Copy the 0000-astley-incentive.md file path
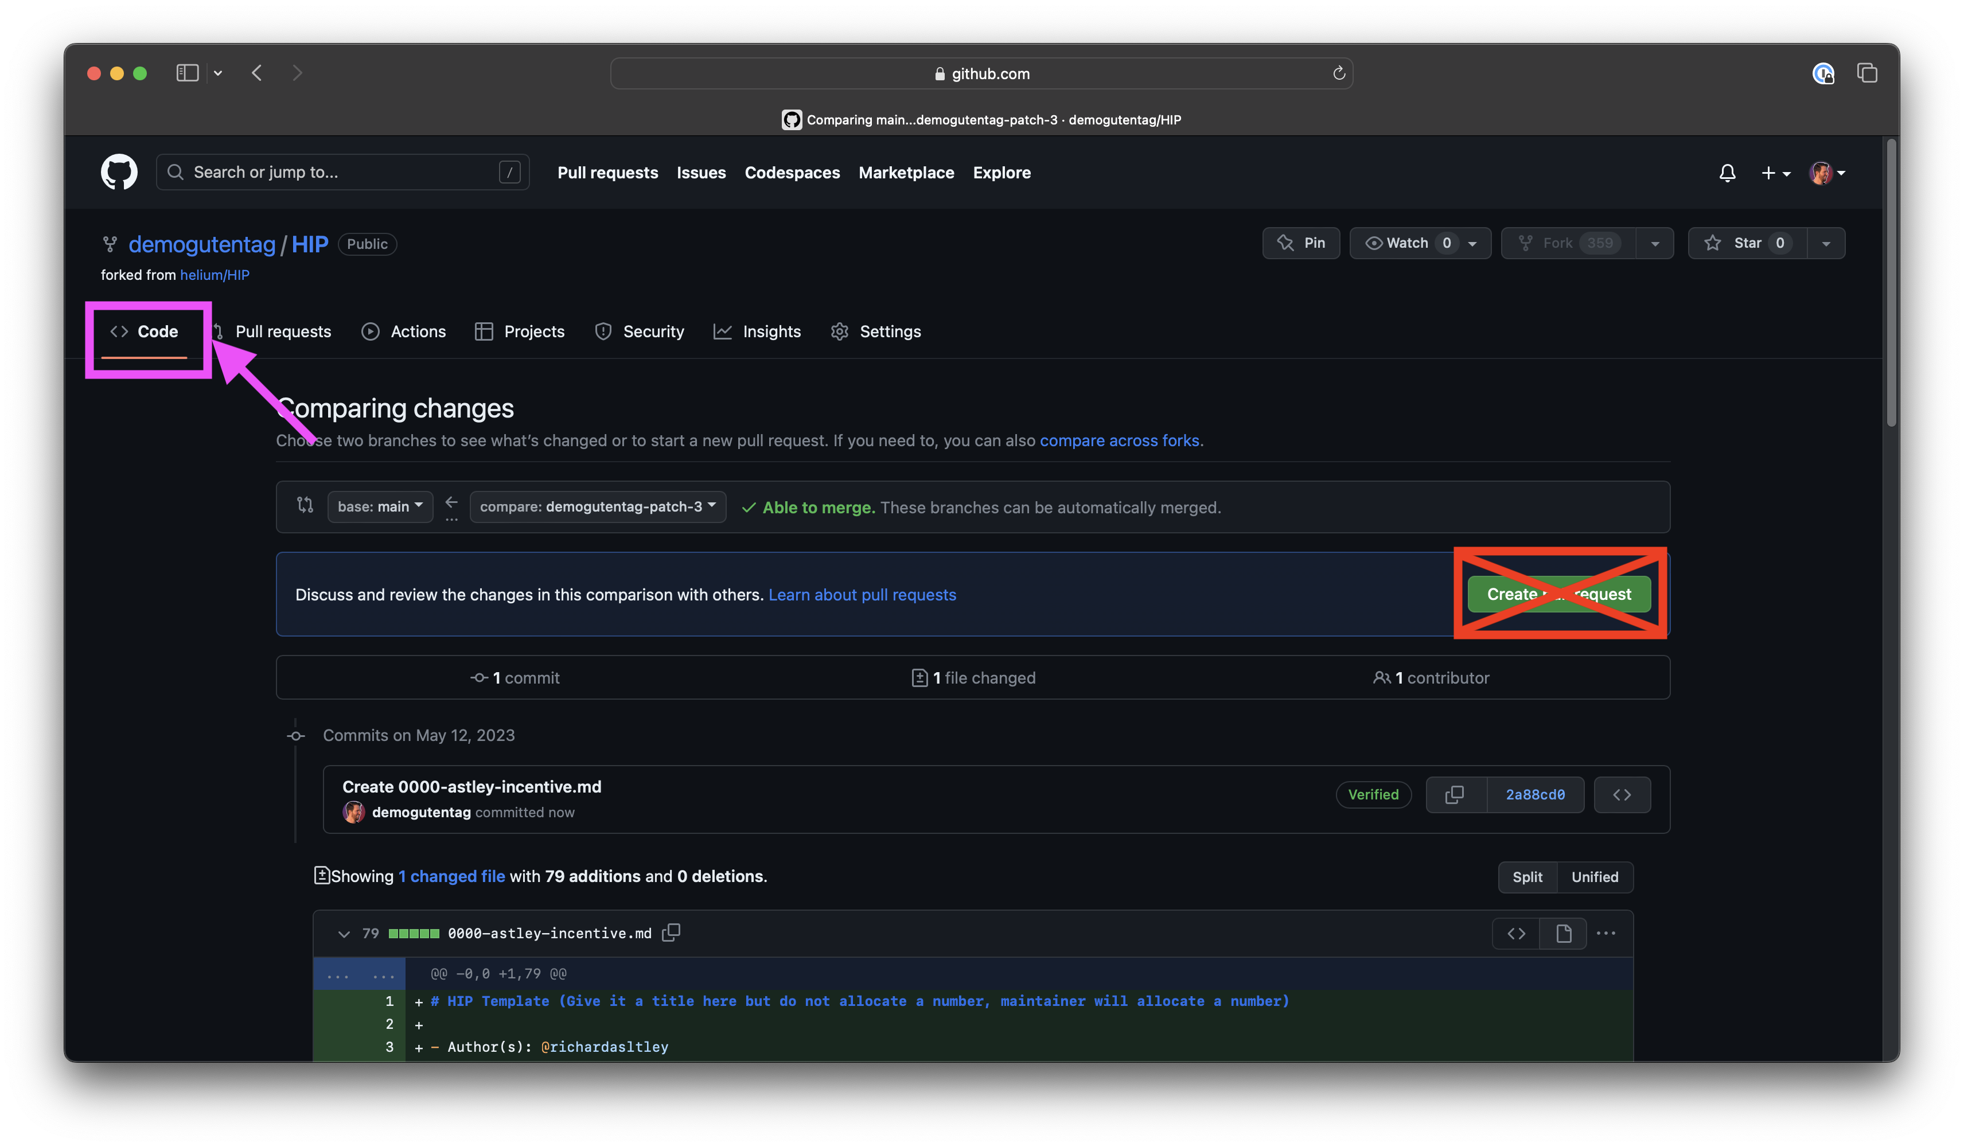The image size is (1964, 1147). pyautogui.click(x=671, y=933)
